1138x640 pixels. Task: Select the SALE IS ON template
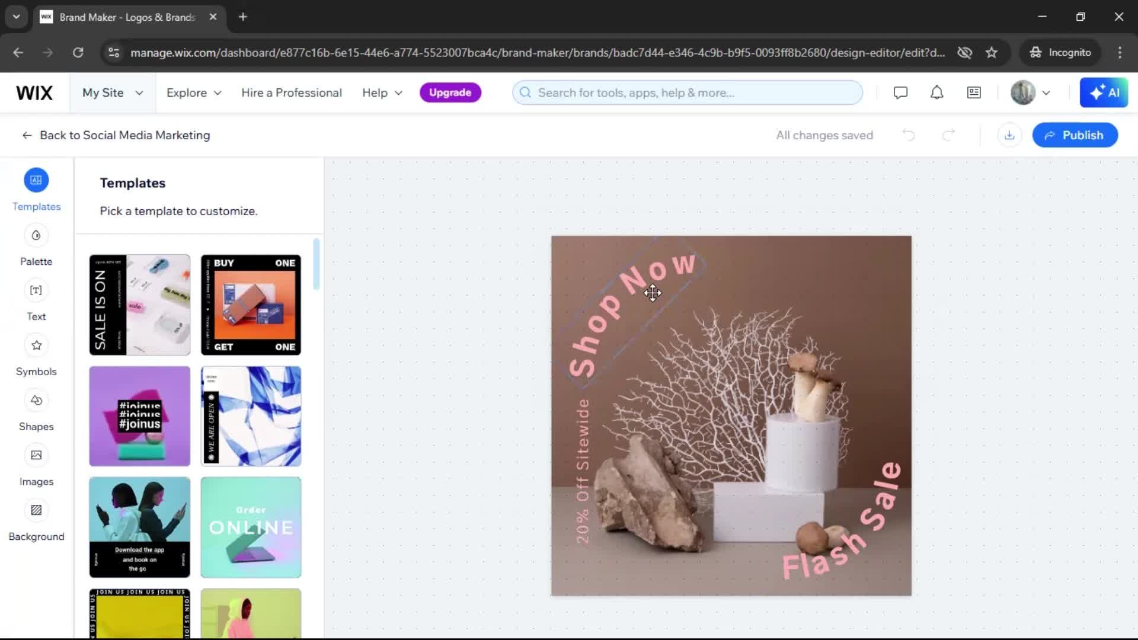point(140,305)
